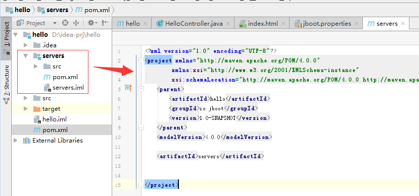Click the Maven icon of root pom.xml
Viewport: 419px width, 196px height.
[x=36, y=130]
